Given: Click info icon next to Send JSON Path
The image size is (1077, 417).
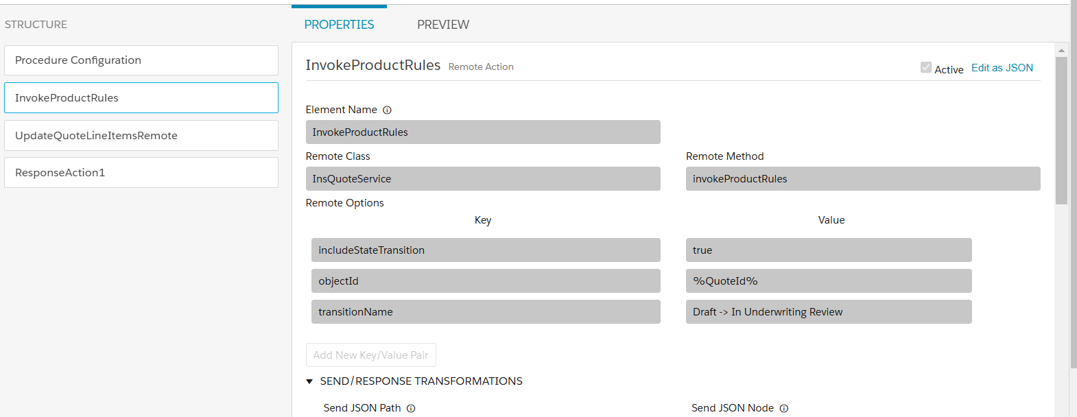Looking at the screenshot, I should click(411, 408).
